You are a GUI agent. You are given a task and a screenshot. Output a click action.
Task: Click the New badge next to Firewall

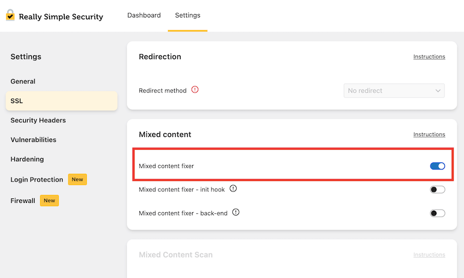pyautogui.click(x=49, y=201)
